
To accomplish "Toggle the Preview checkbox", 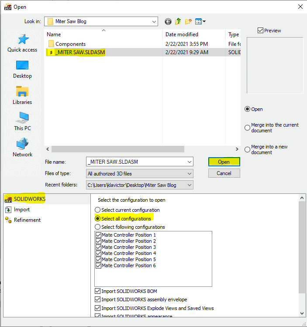I will (260, 31).
